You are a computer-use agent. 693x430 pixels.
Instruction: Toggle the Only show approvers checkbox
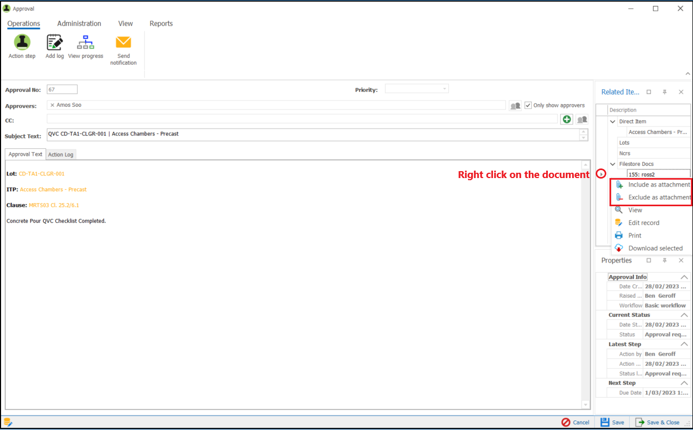point(528,105)
